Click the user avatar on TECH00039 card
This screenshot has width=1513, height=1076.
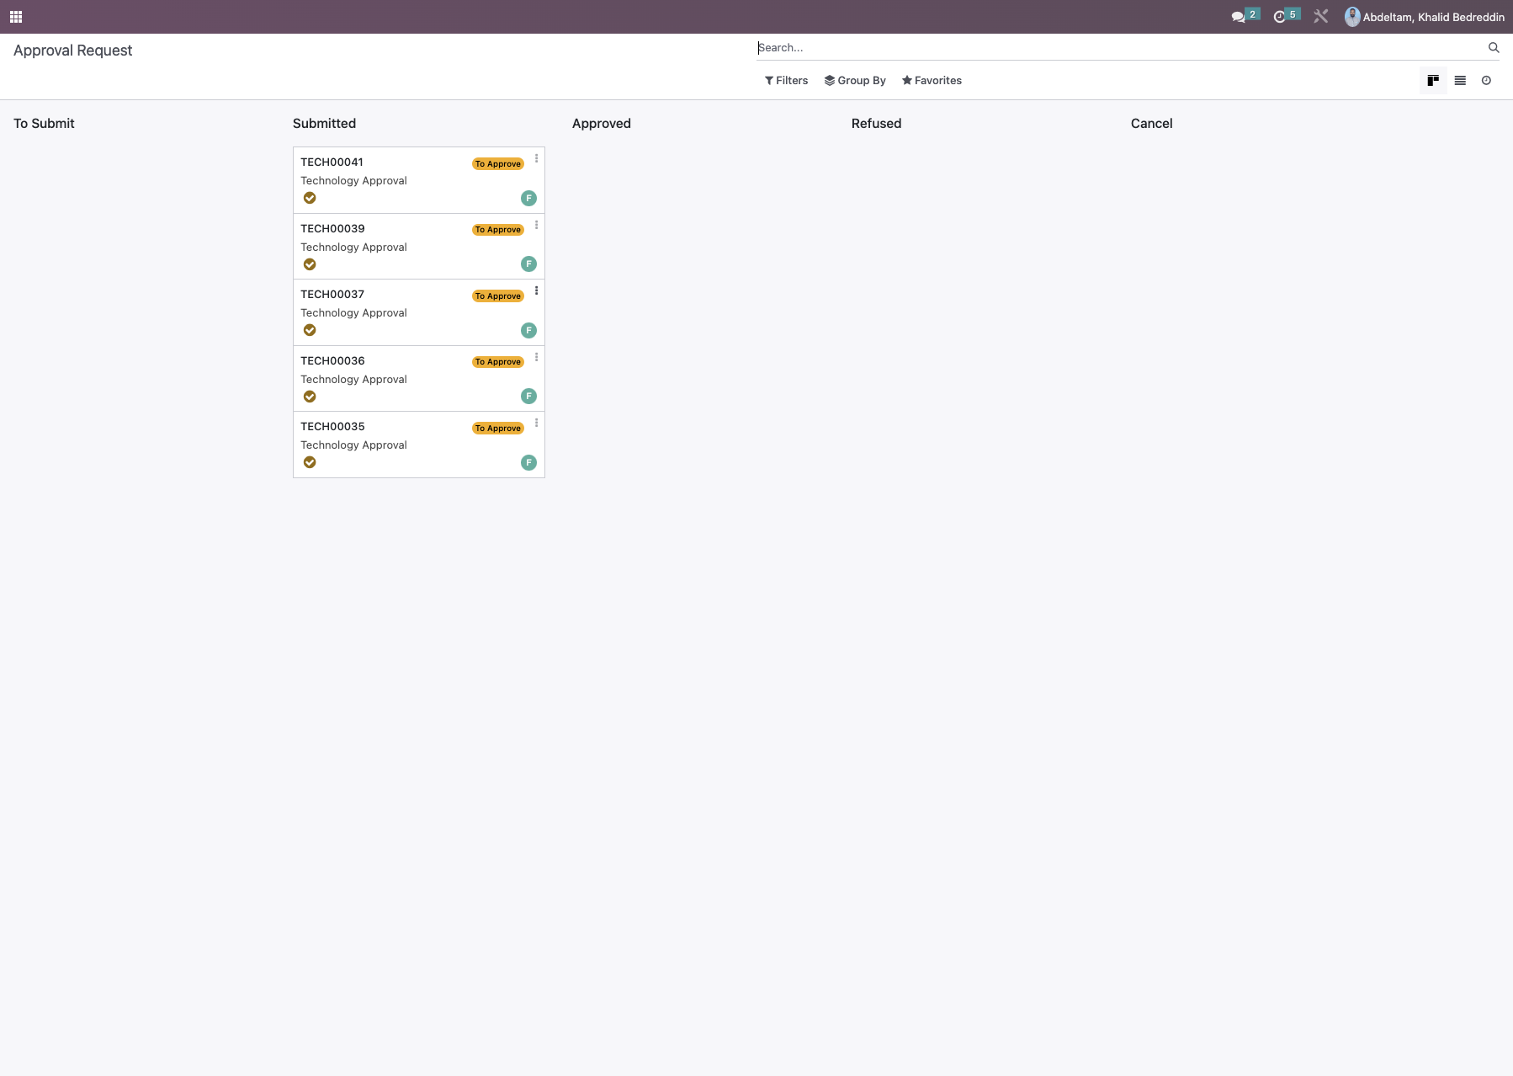pos(528,264)
